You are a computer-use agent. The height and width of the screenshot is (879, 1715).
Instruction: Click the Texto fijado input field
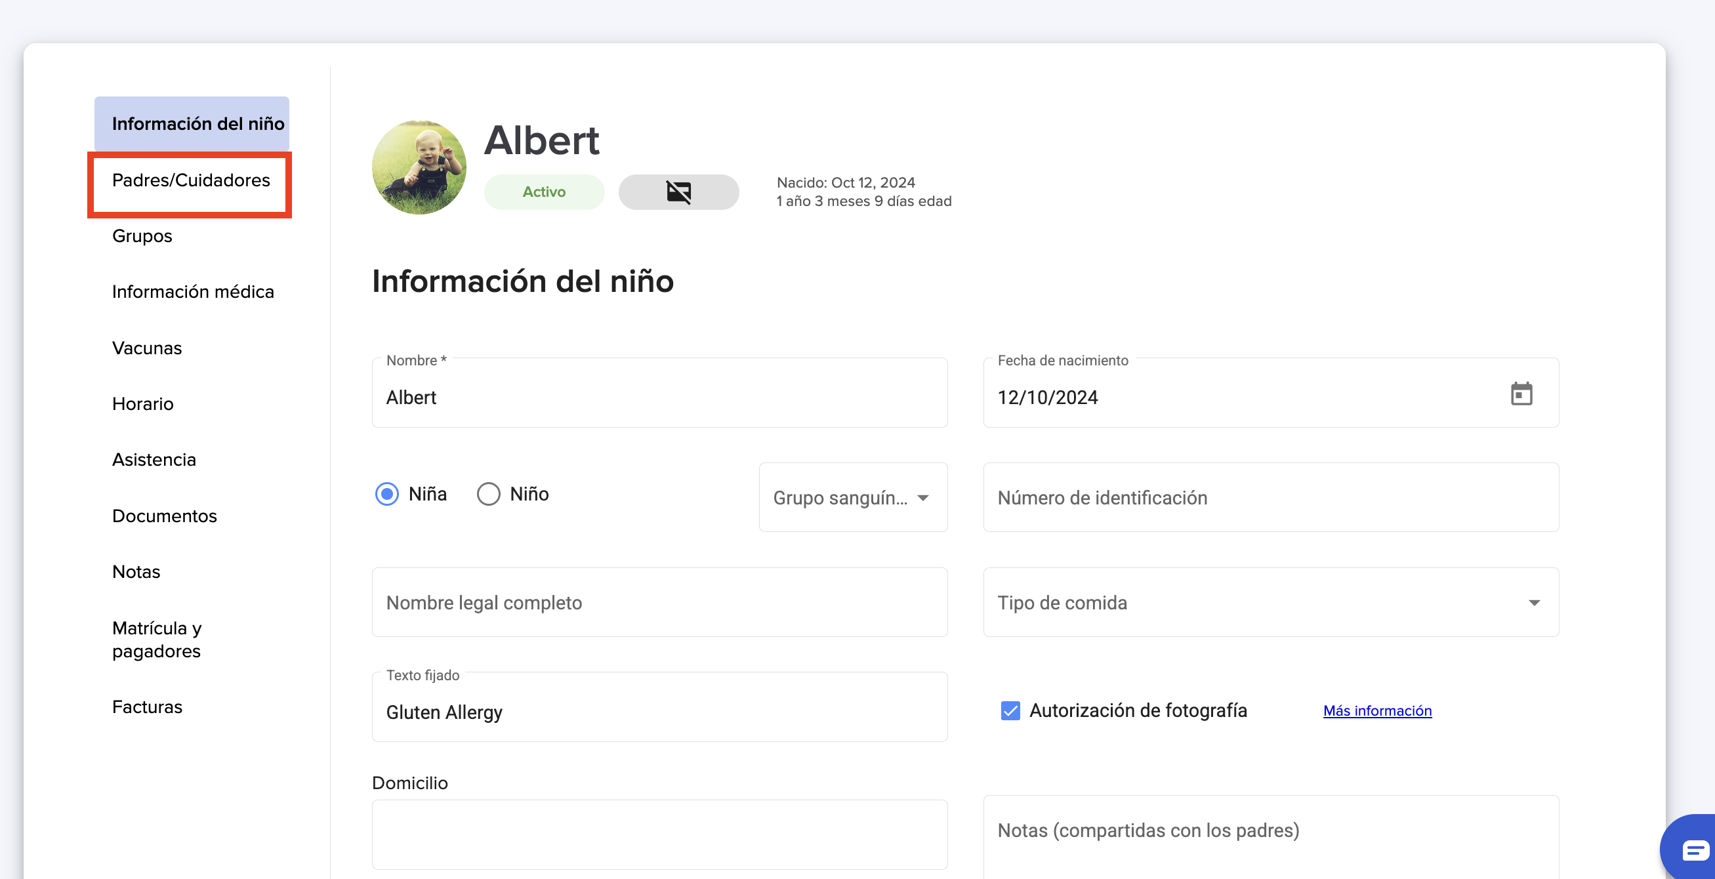pos(659,712)
